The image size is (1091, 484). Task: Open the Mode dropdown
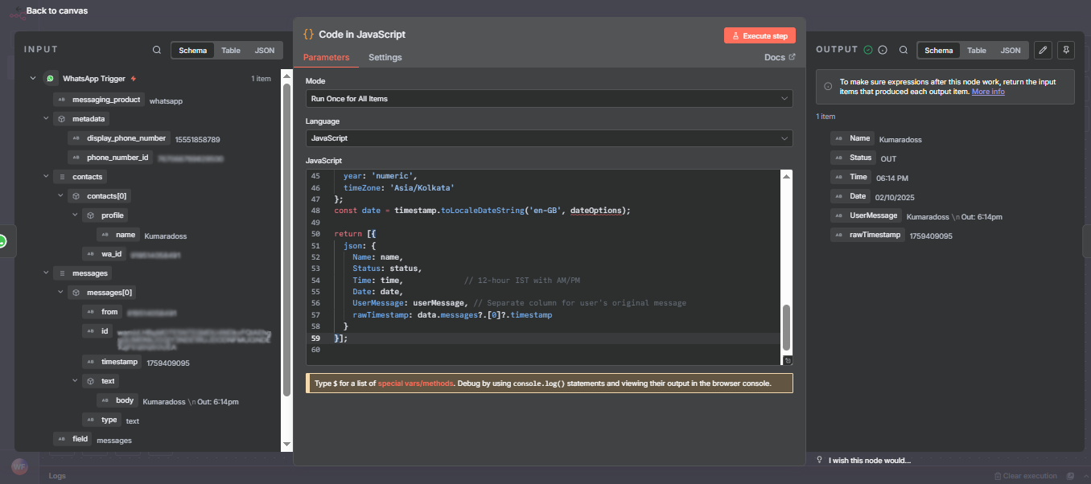click(548, 98)
